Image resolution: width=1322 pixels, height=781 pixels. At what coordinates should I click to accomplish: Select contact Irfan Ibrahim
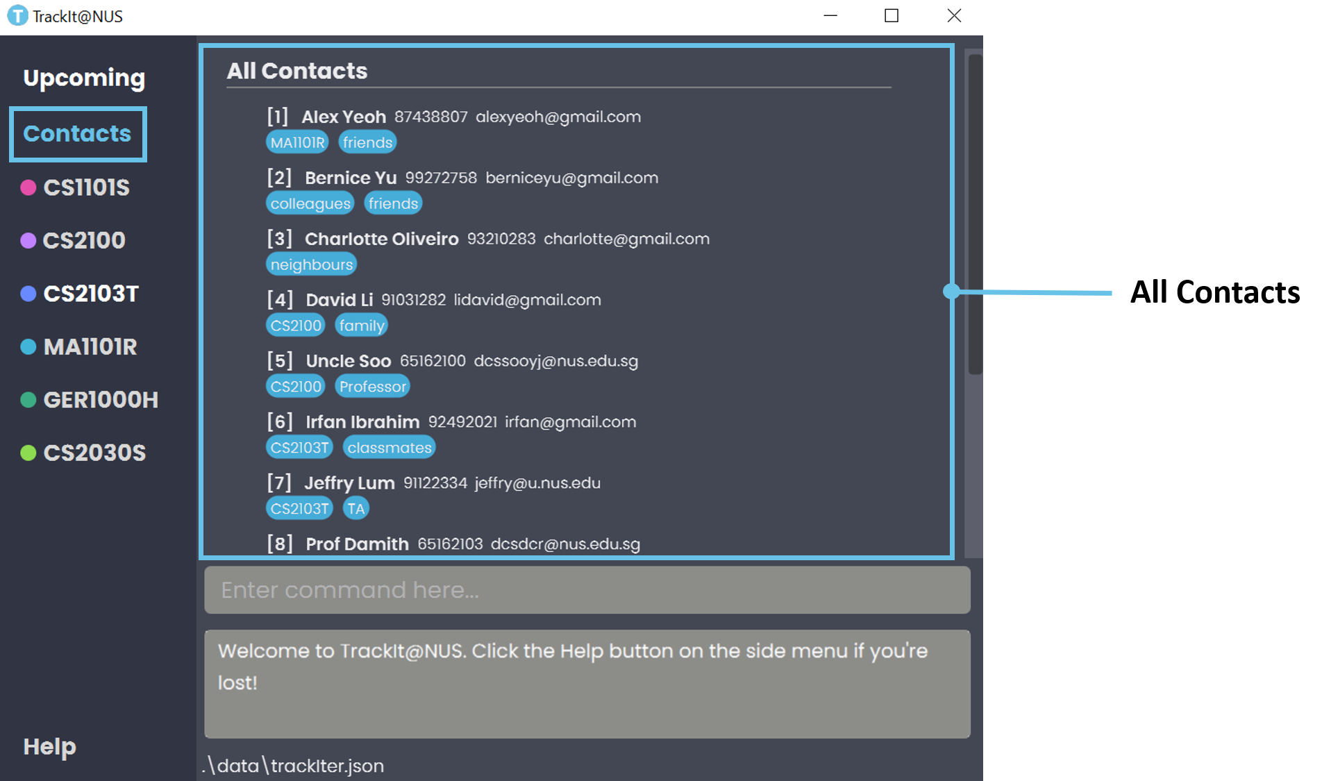[x=362, y=422]
